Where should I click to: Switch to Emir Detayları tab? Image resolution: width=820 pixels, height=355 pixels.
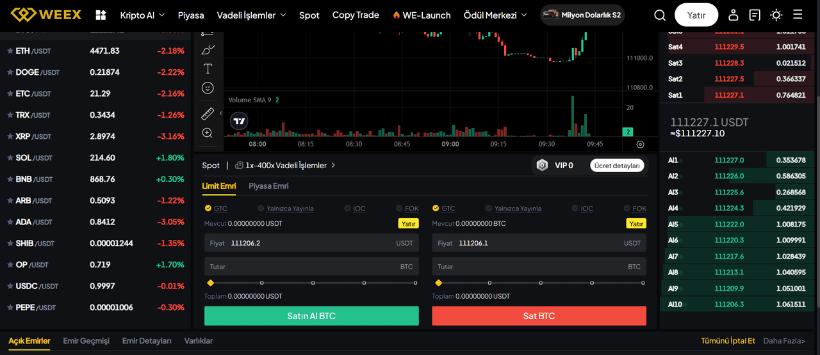(x=147, y=341)
